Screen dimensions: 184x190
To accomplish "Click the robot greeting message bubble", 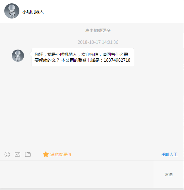I will point(83,57).
